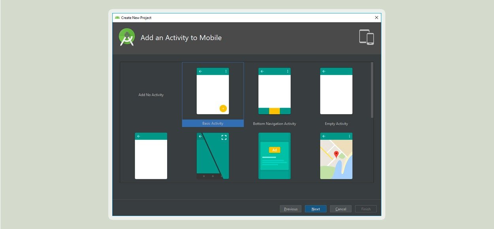Viewport: 494px width, 229px height.
Task: Click the phone and tablet device icon
Action: coord(366,37)
